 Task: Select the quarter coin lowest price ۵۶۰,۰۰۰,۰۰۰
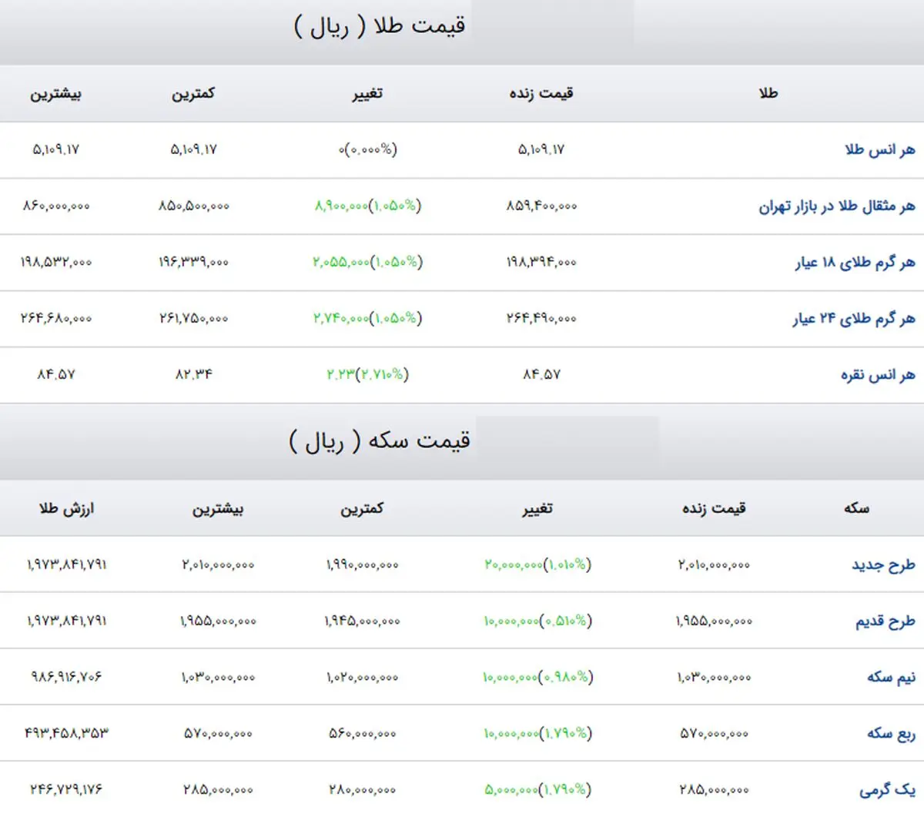(362, 733)
